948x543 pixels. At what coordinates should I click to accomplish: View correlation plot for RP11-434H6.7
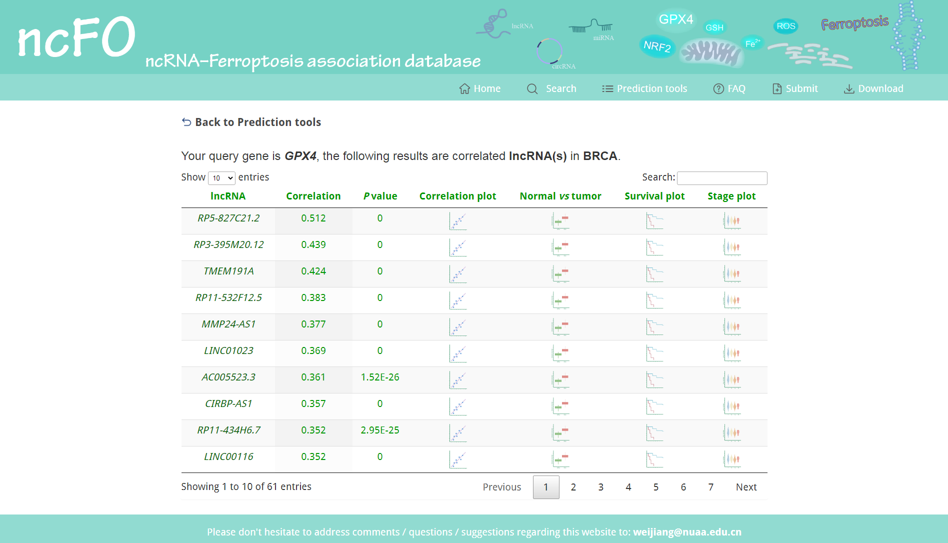pos(457,433)
